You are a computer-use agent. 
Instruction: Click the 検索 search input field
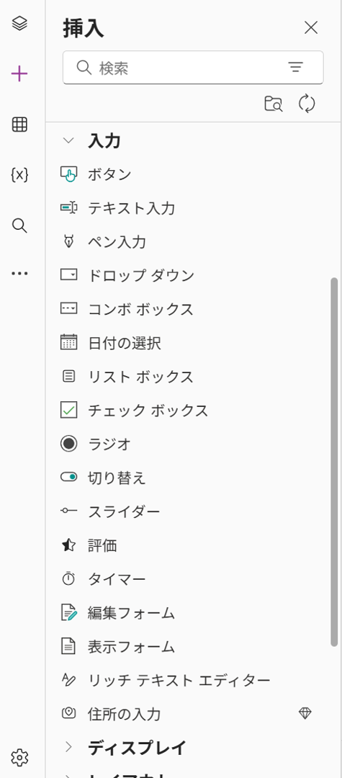tap(193, 68)
